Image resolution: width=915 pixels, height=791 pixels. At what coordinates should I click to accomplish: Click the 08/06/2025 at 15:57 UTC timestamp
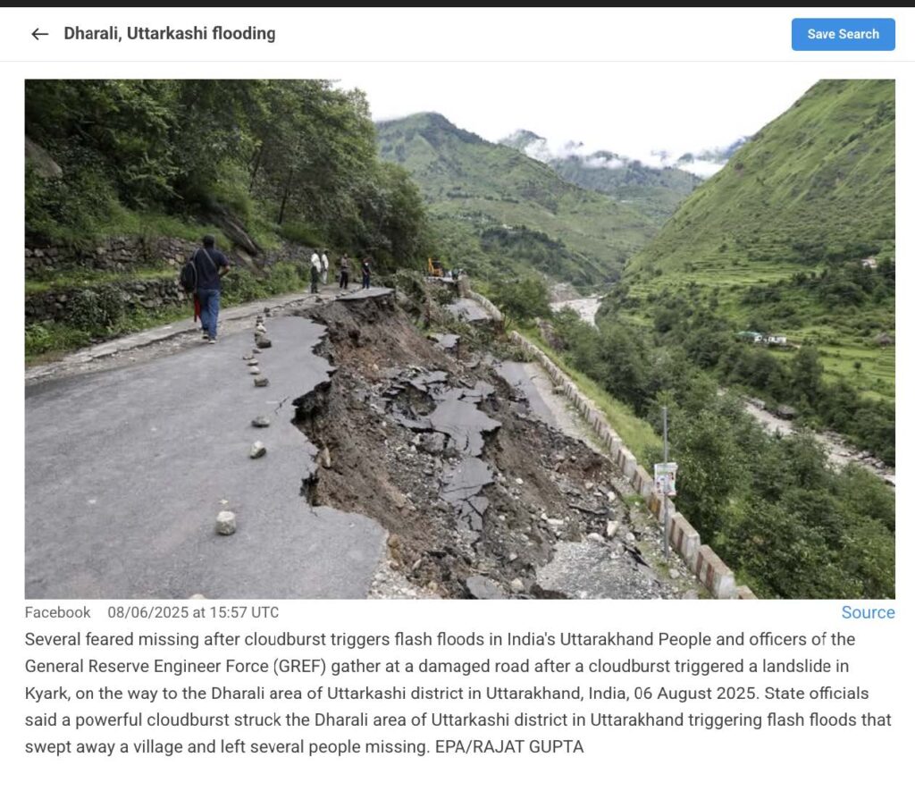point(193,611)
